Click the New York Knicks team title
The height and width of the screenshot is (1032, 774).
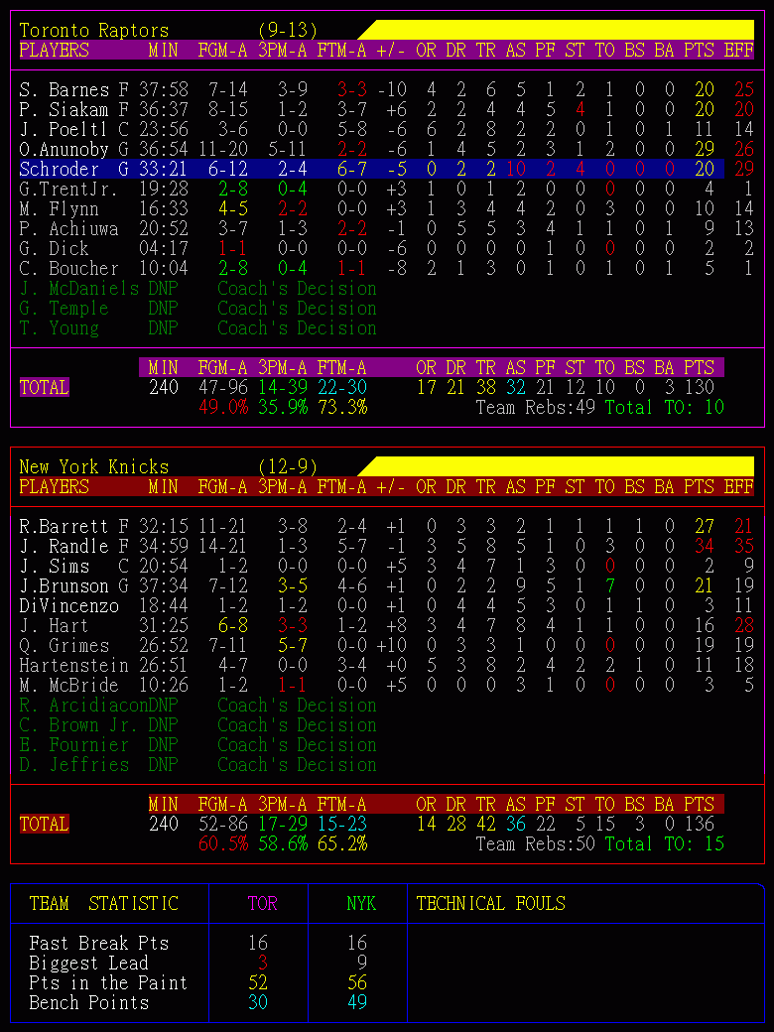click(x=94, y=466)
